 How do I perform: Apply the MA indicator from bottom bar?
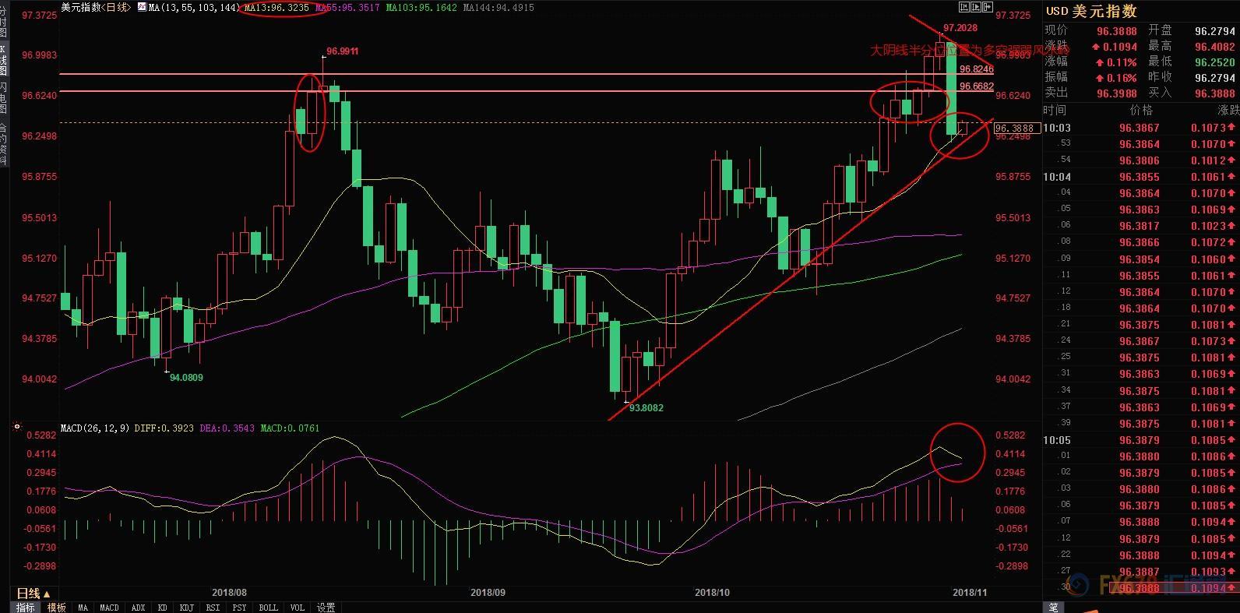point(83,608)
